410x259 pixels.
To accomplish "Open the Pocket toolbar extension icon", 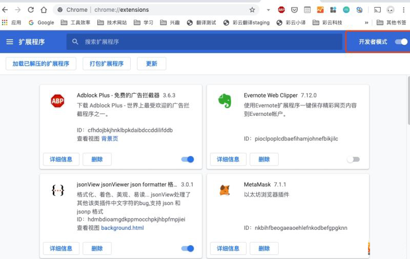I will coord(294,10).
